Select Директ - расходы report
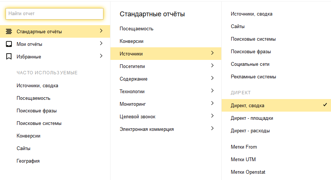The width and height of the screenshot is (331, 180). pyautogui.click(x=250, y=131)
